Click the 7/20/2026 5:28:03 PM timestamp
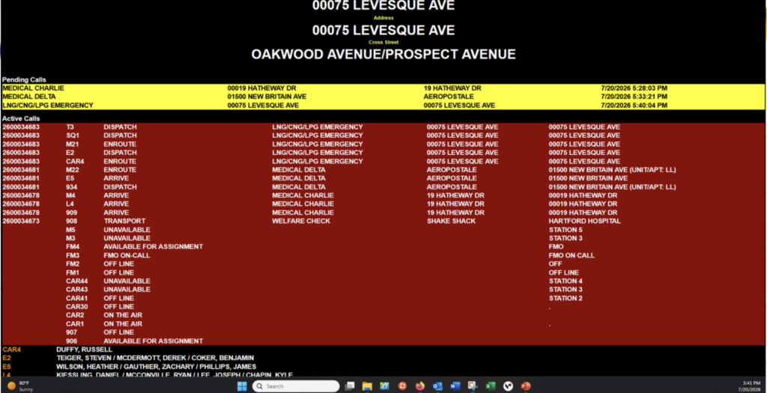 [634, 88]
